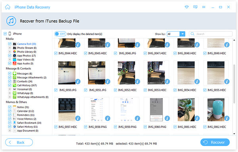The image size is (238, 152).
Task: Show info for IMG_0060.PNG
Action: [x=167, y=118]
